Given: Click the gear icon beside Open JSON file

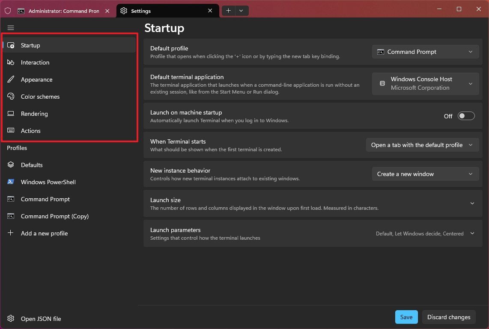Looking at the screenshot, I should click(x=11, y=318).
